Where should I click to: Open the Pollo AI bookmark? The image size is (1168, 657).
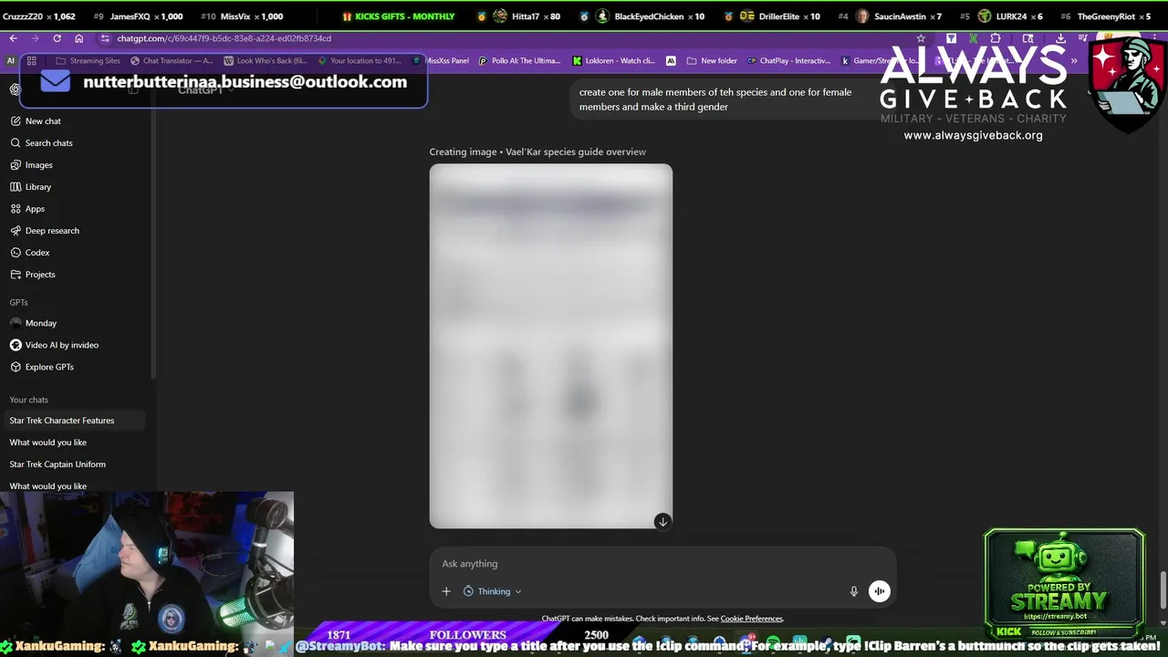(x=520, y=60)
